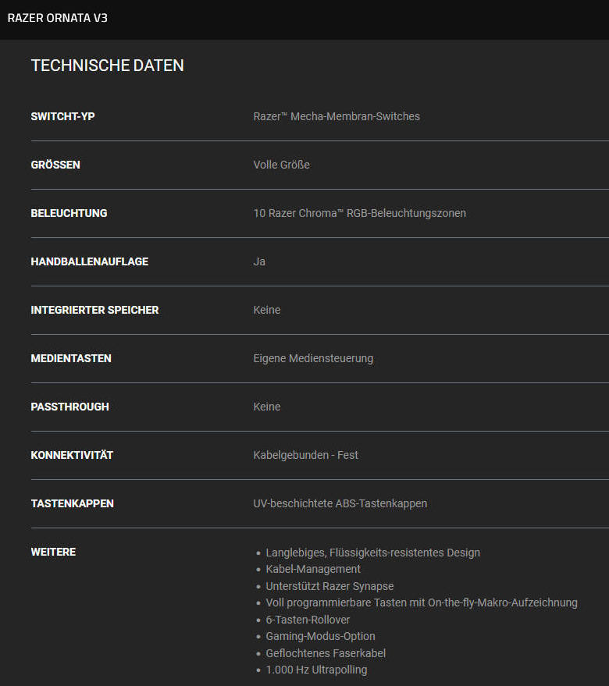Click the Technische Daten heading
This screenshot has width=609, height=686.
pos(108,66)
